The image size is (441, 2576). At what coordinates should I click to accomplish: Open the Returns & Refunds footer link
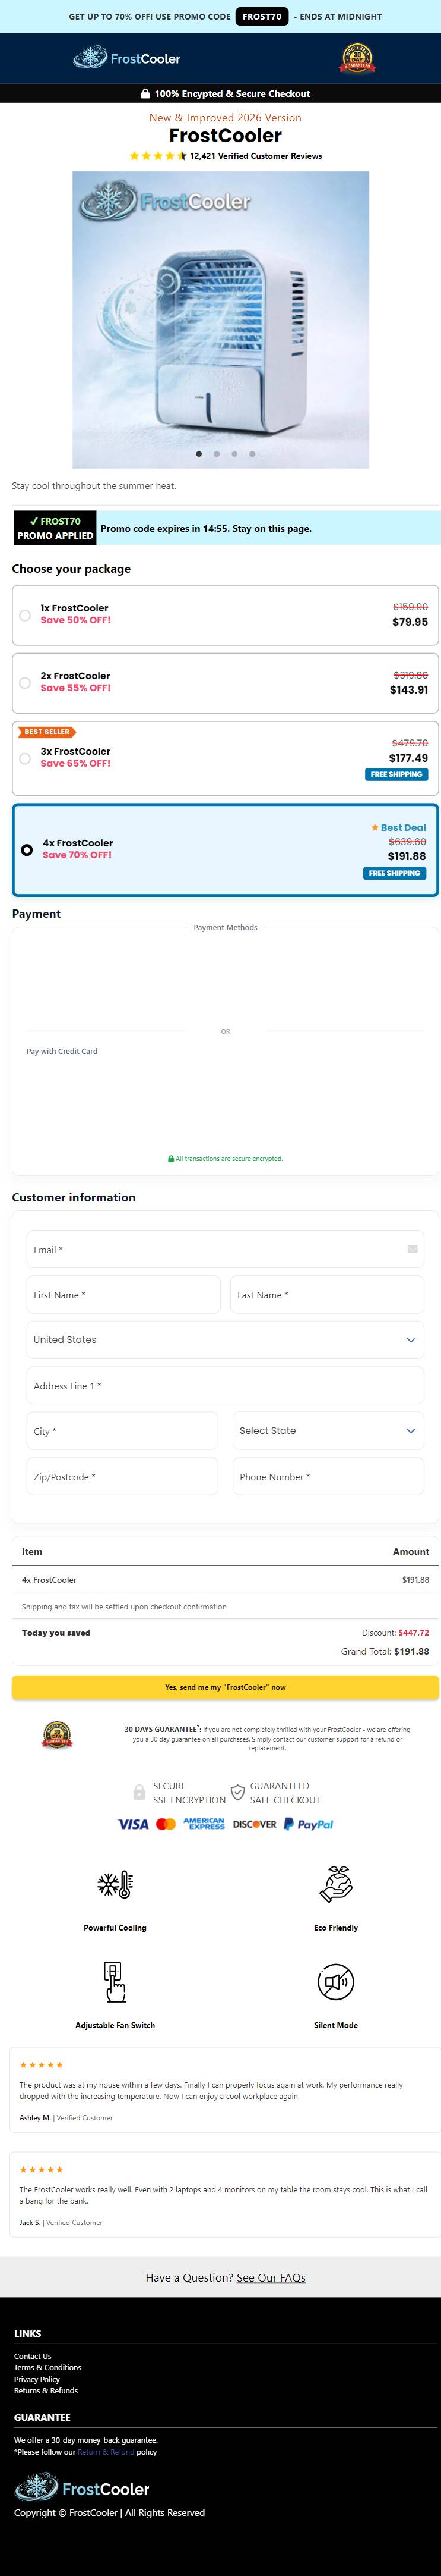(46, 2391)
